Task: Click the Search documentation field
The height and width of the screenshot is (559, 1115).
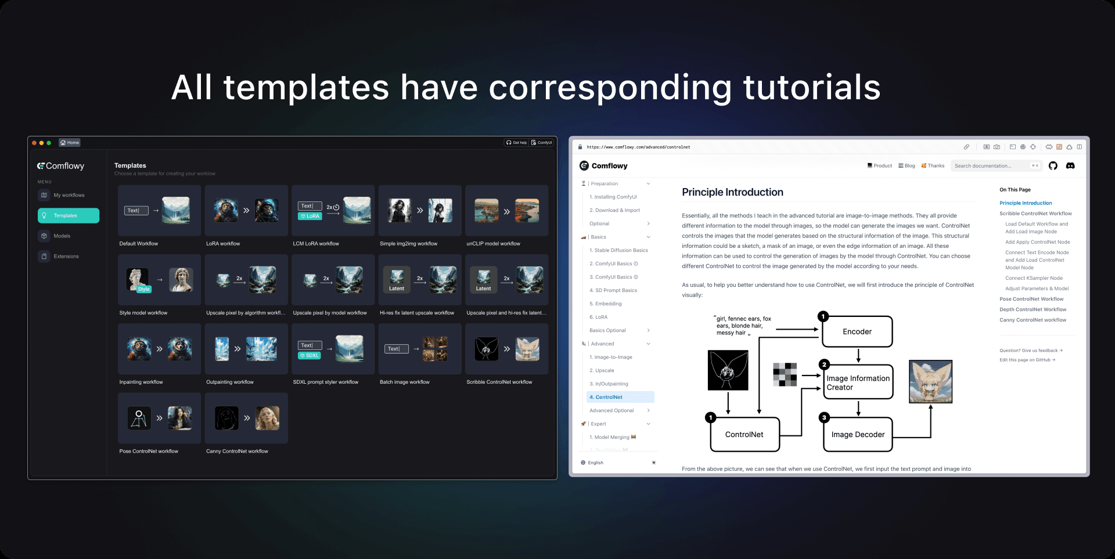Action: (997, 166)
